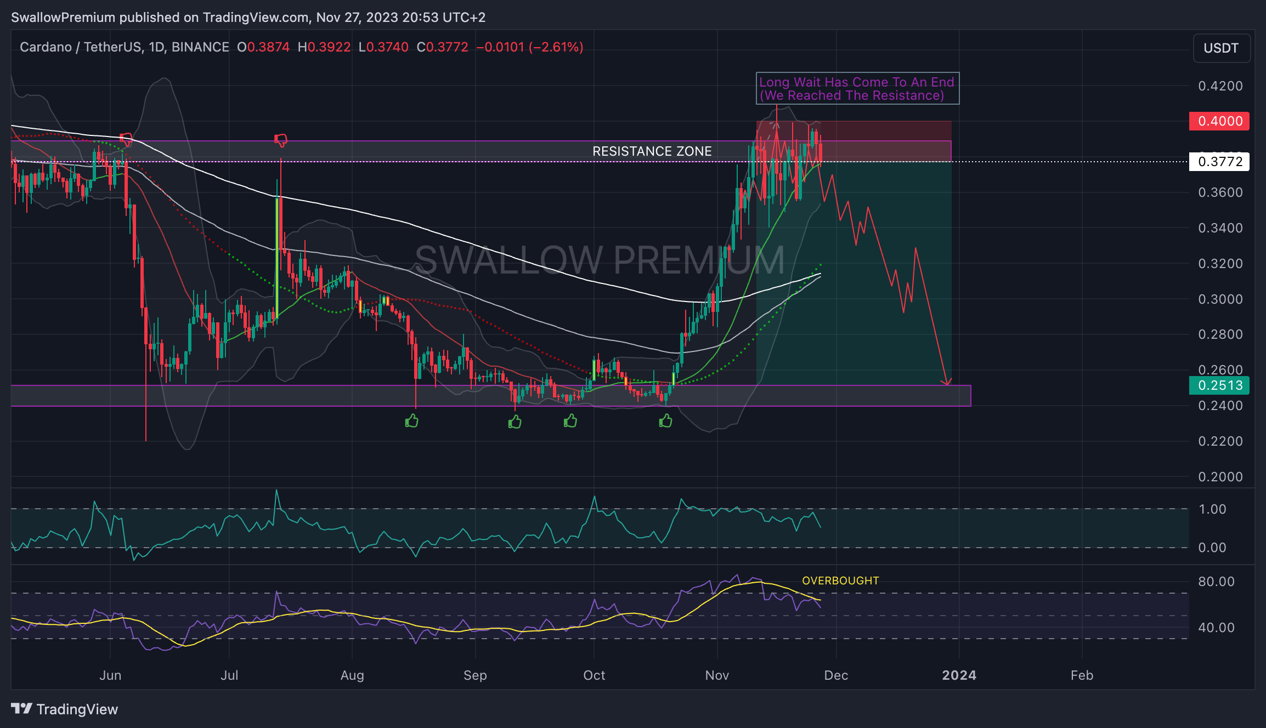Click the 40.00 RSI scale label
The height and width of the screenshot is (728, 1266).
click(x=1216, y=628)
